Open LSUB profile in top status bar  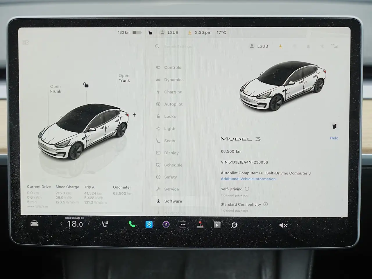point(169,33)
